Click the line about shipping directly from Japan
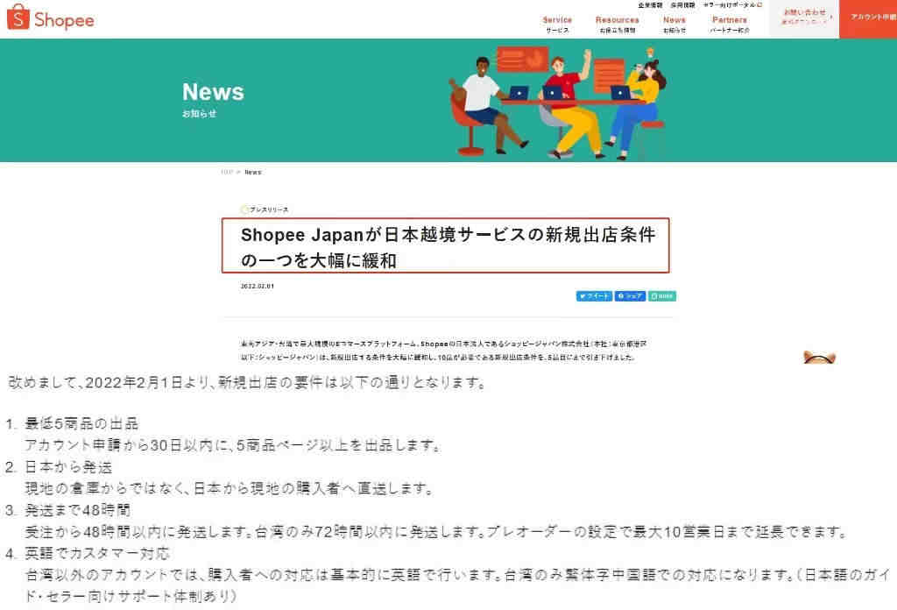Image resolution: width=897 pixels, height=610 pixels. pos(229,489)
